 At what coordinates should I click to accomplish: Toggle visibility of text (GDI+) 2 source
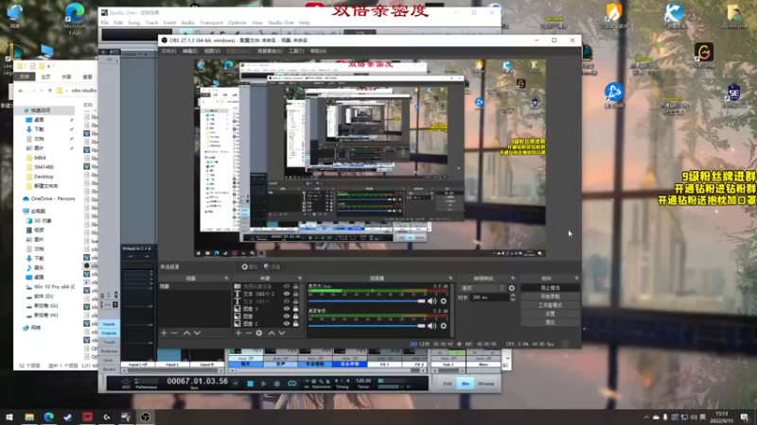click(287, 294)
